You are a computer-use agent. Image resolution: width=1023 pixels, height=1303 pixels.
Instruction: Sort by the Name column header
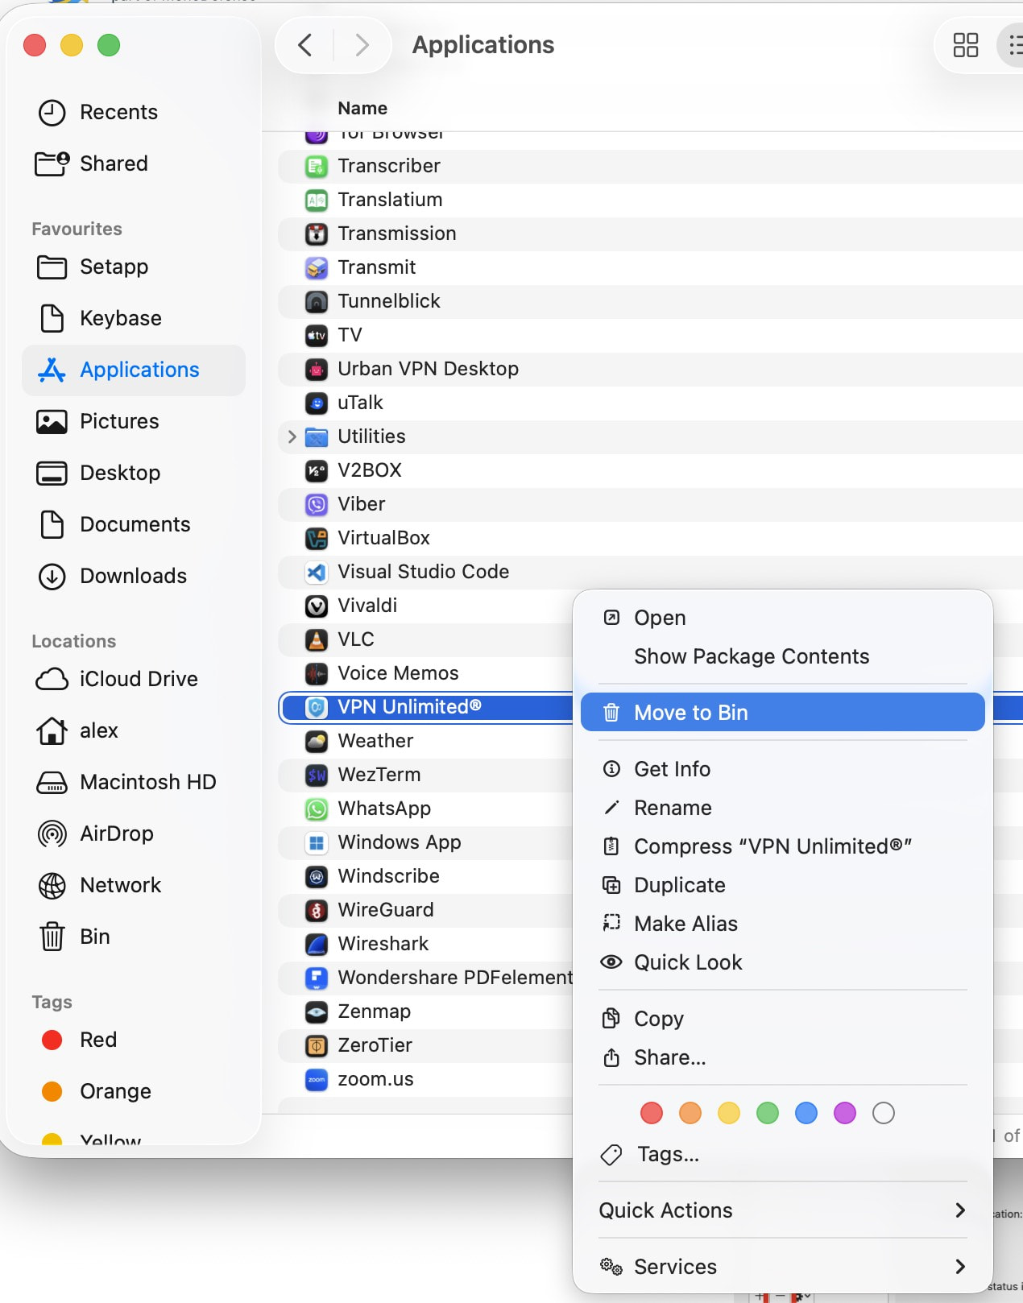click(362, 108)
